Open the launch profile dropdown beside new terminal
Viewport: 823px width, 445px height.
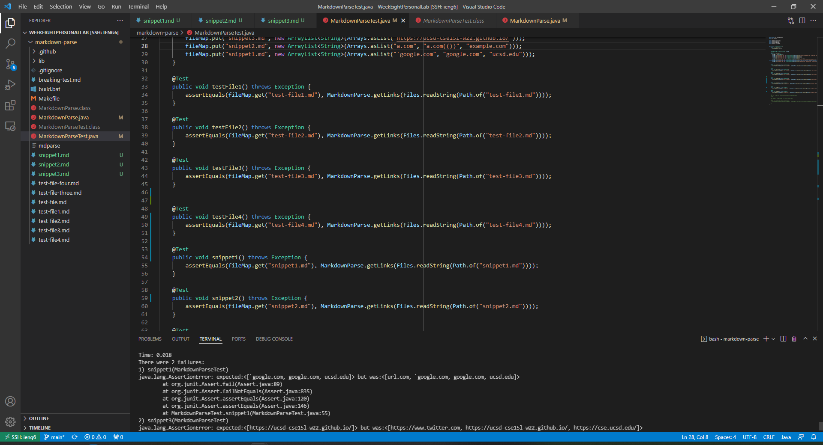tap(773, 339)
